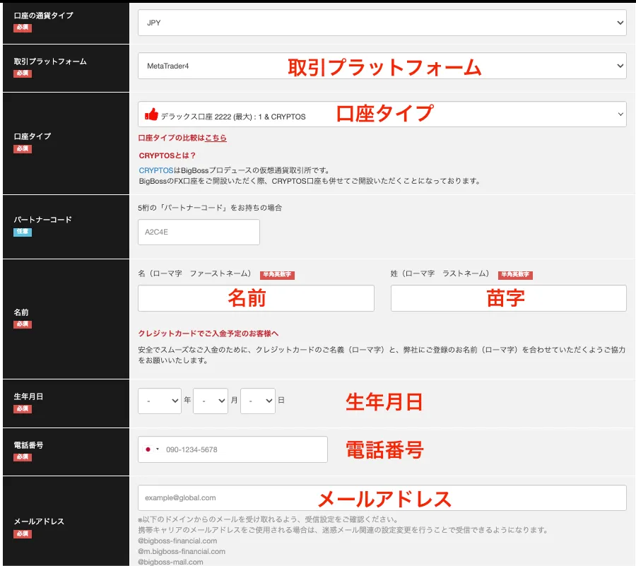Click the phone number input field
Image resolution: width=636 pixels, height=566 pixels.
point(247,449)
